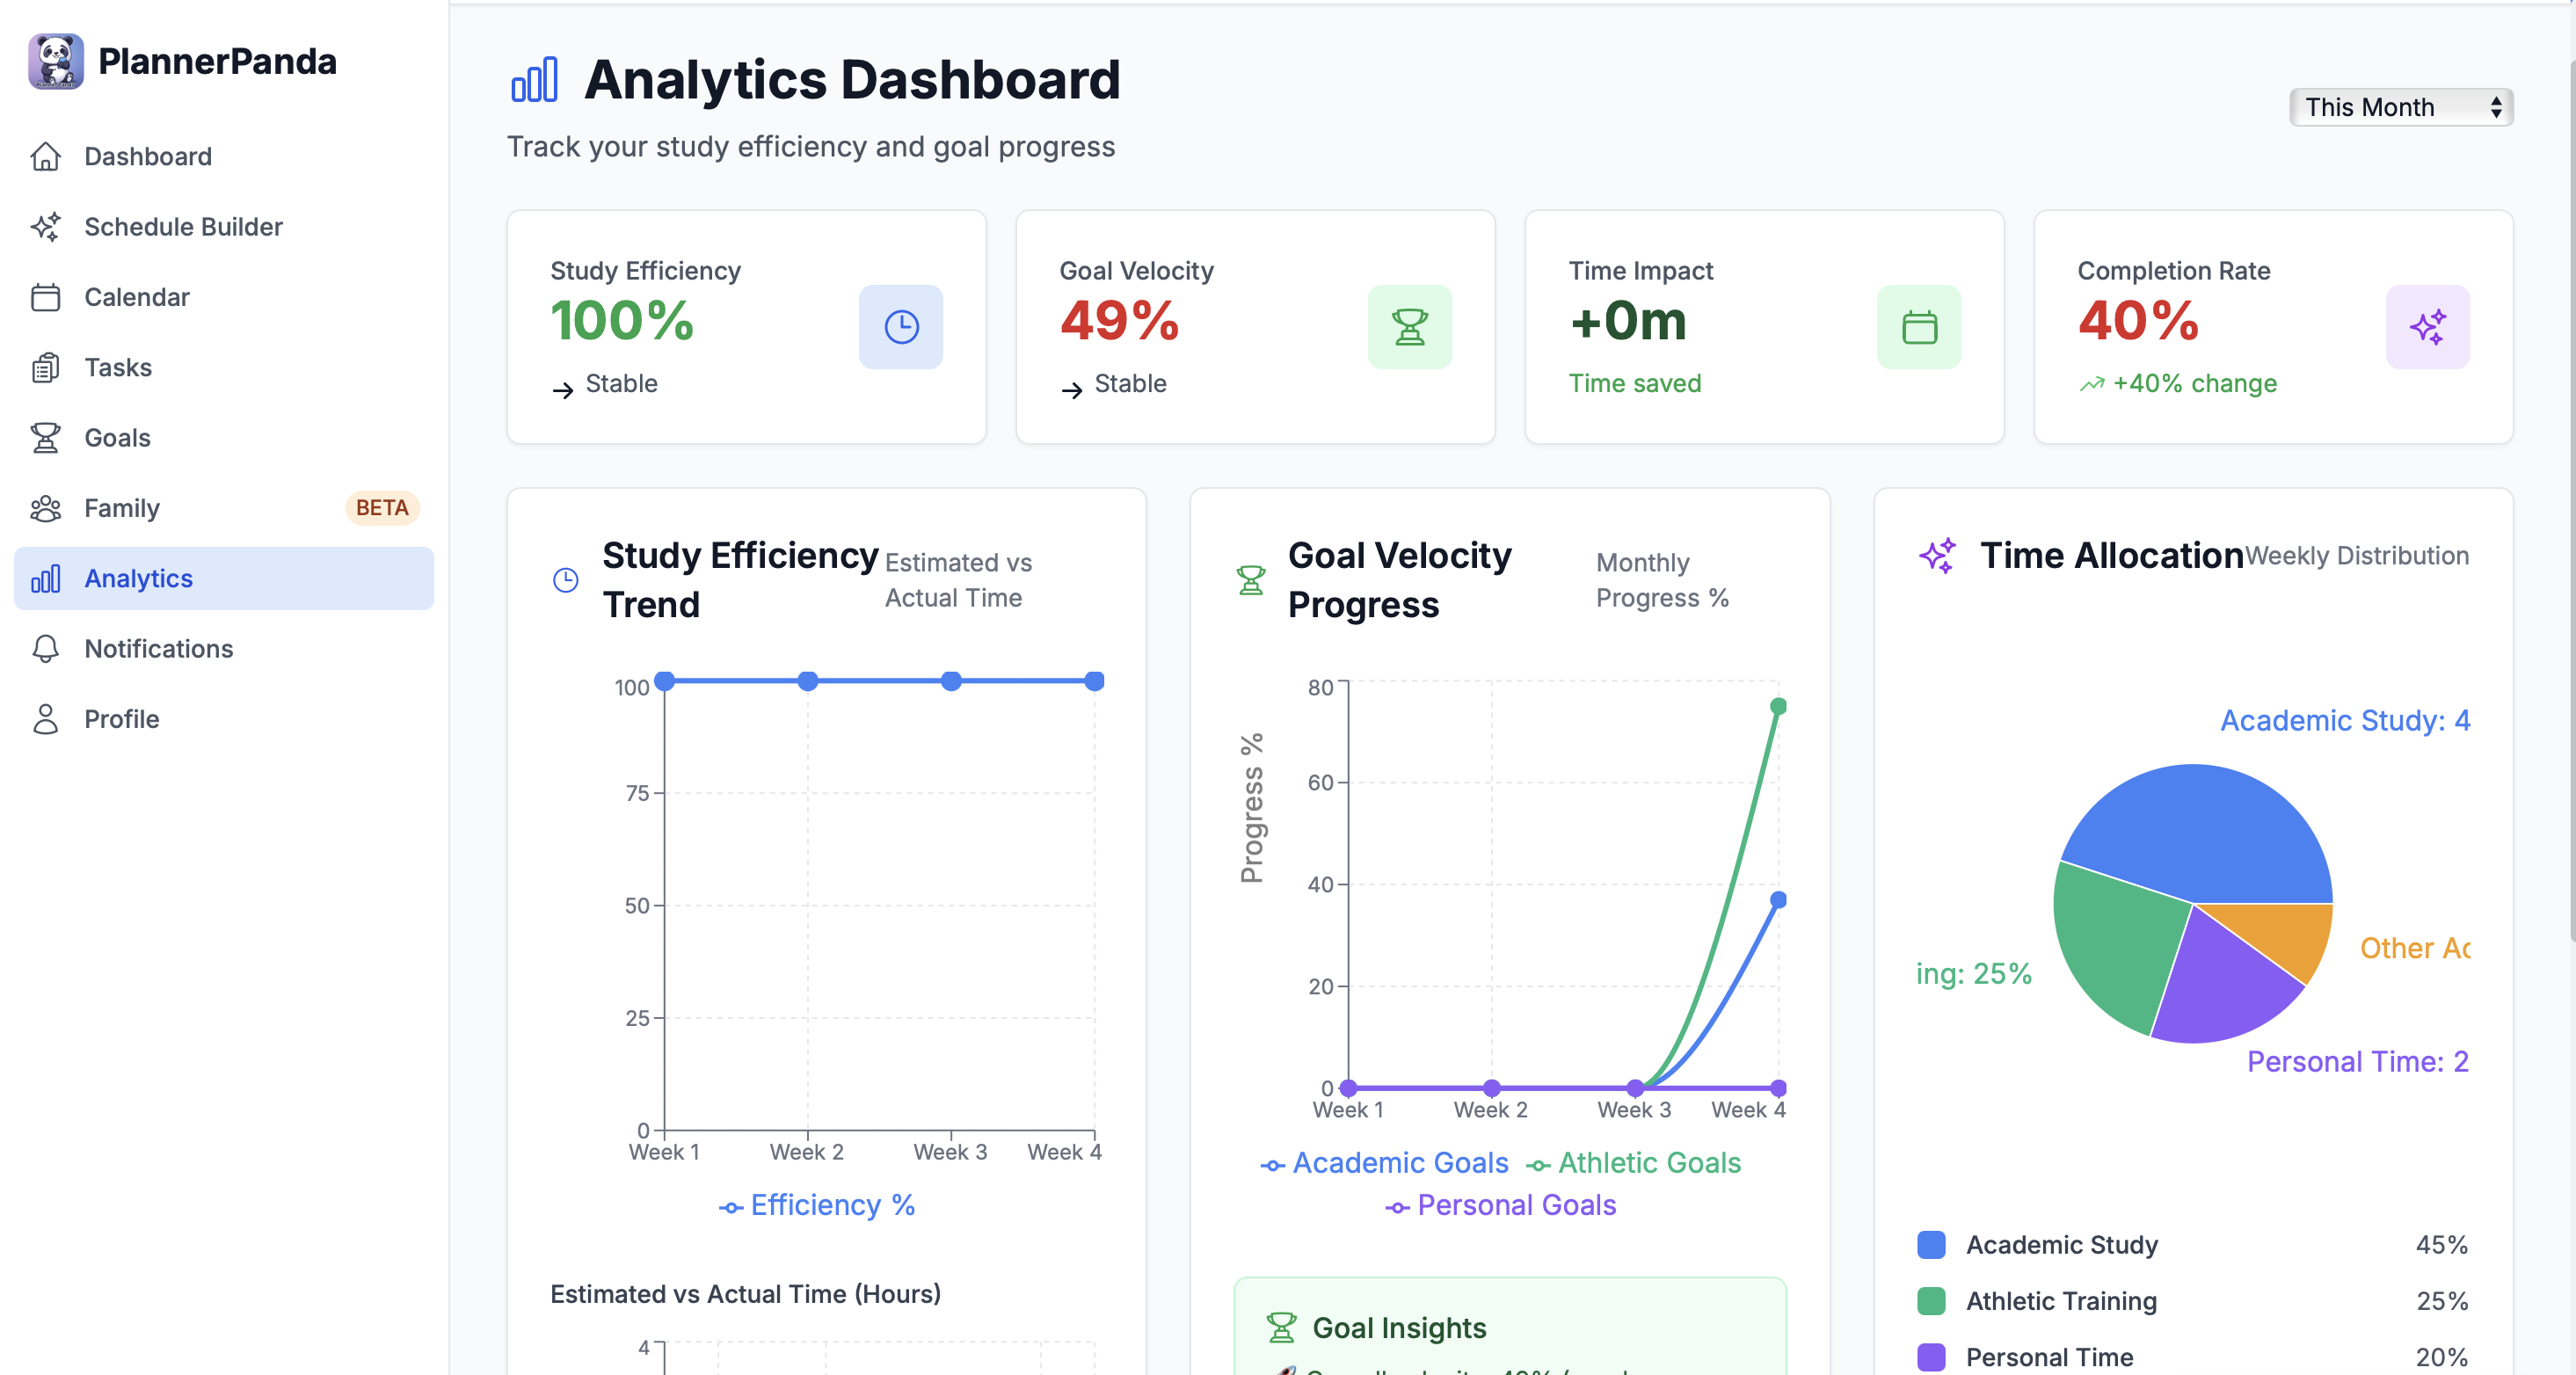Click the clock icon on Study Efficiency card
This screenshot has height=1375, width=2576.
point(900,327)
